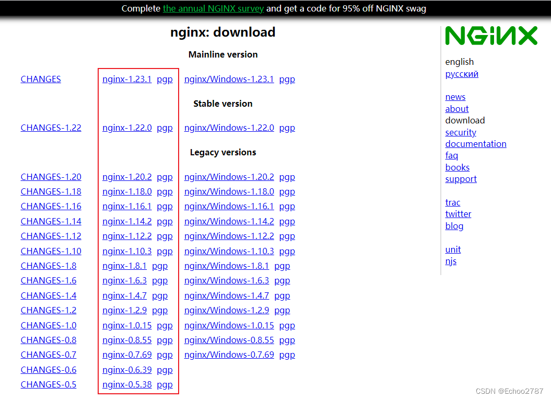Viewport: 551px width, 399px height.
Task: Open CHANGES-1.18 changelog
Action: click(51, 191)
